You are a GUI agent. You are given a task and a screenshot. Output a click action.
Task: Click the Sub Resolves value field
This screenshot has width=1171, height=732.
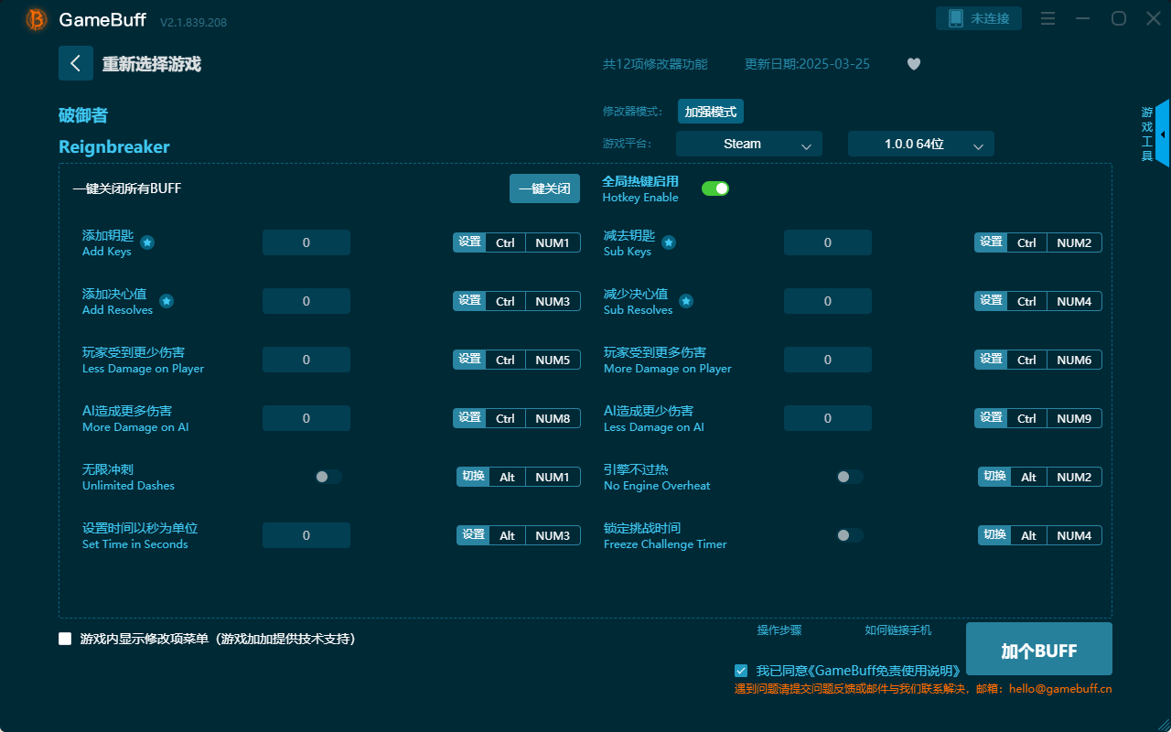(828, 301)
